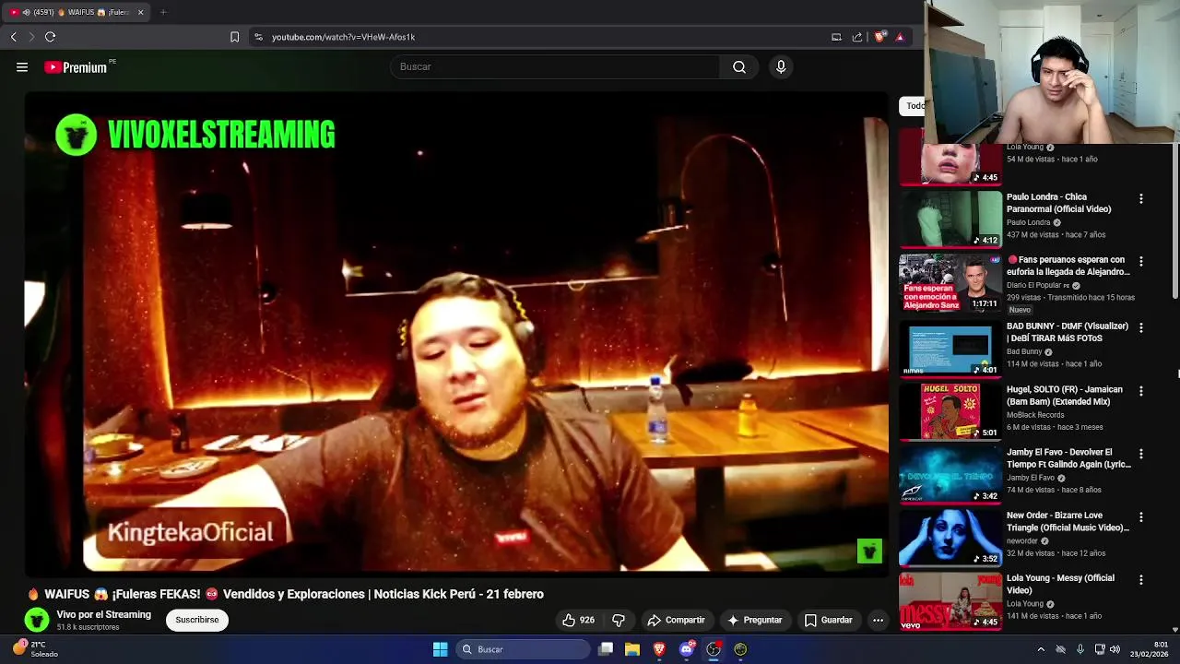Open the volume icon in system tray

[x=1115, y=649]
